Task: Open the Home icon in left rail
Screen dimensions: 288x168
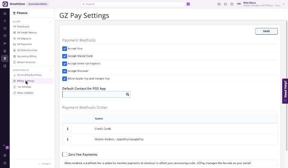Action: click(5, 13)
